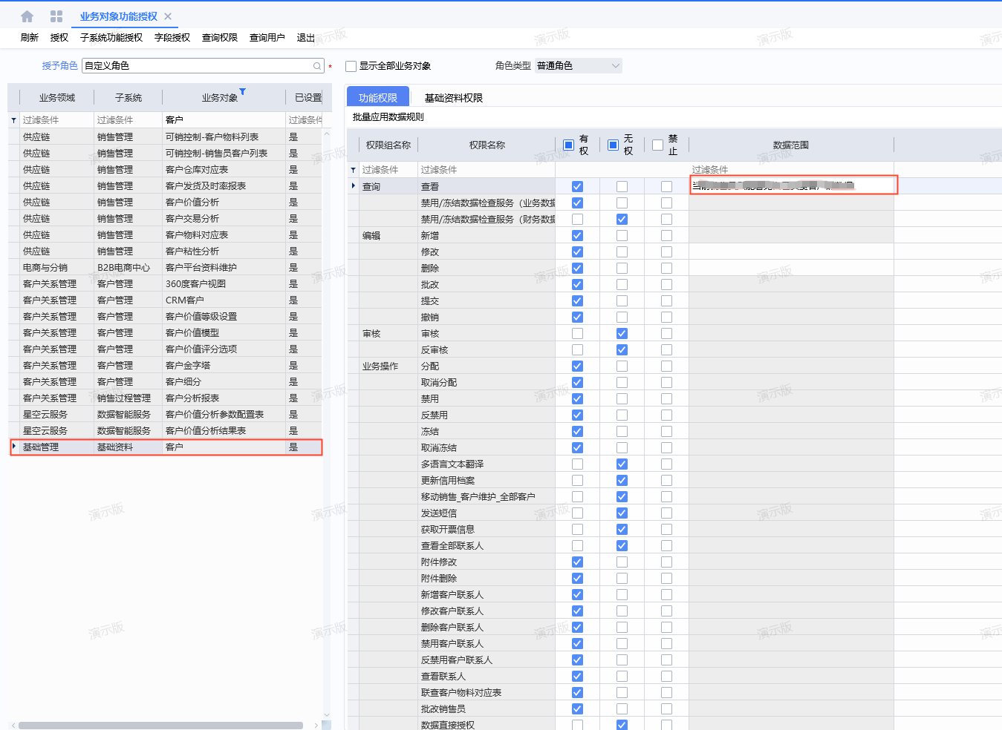The width and height of the screenshot is (1002, 730).
Task: Enable 显示全部业务对象 checkbox
Action: (x=351, y=66)
